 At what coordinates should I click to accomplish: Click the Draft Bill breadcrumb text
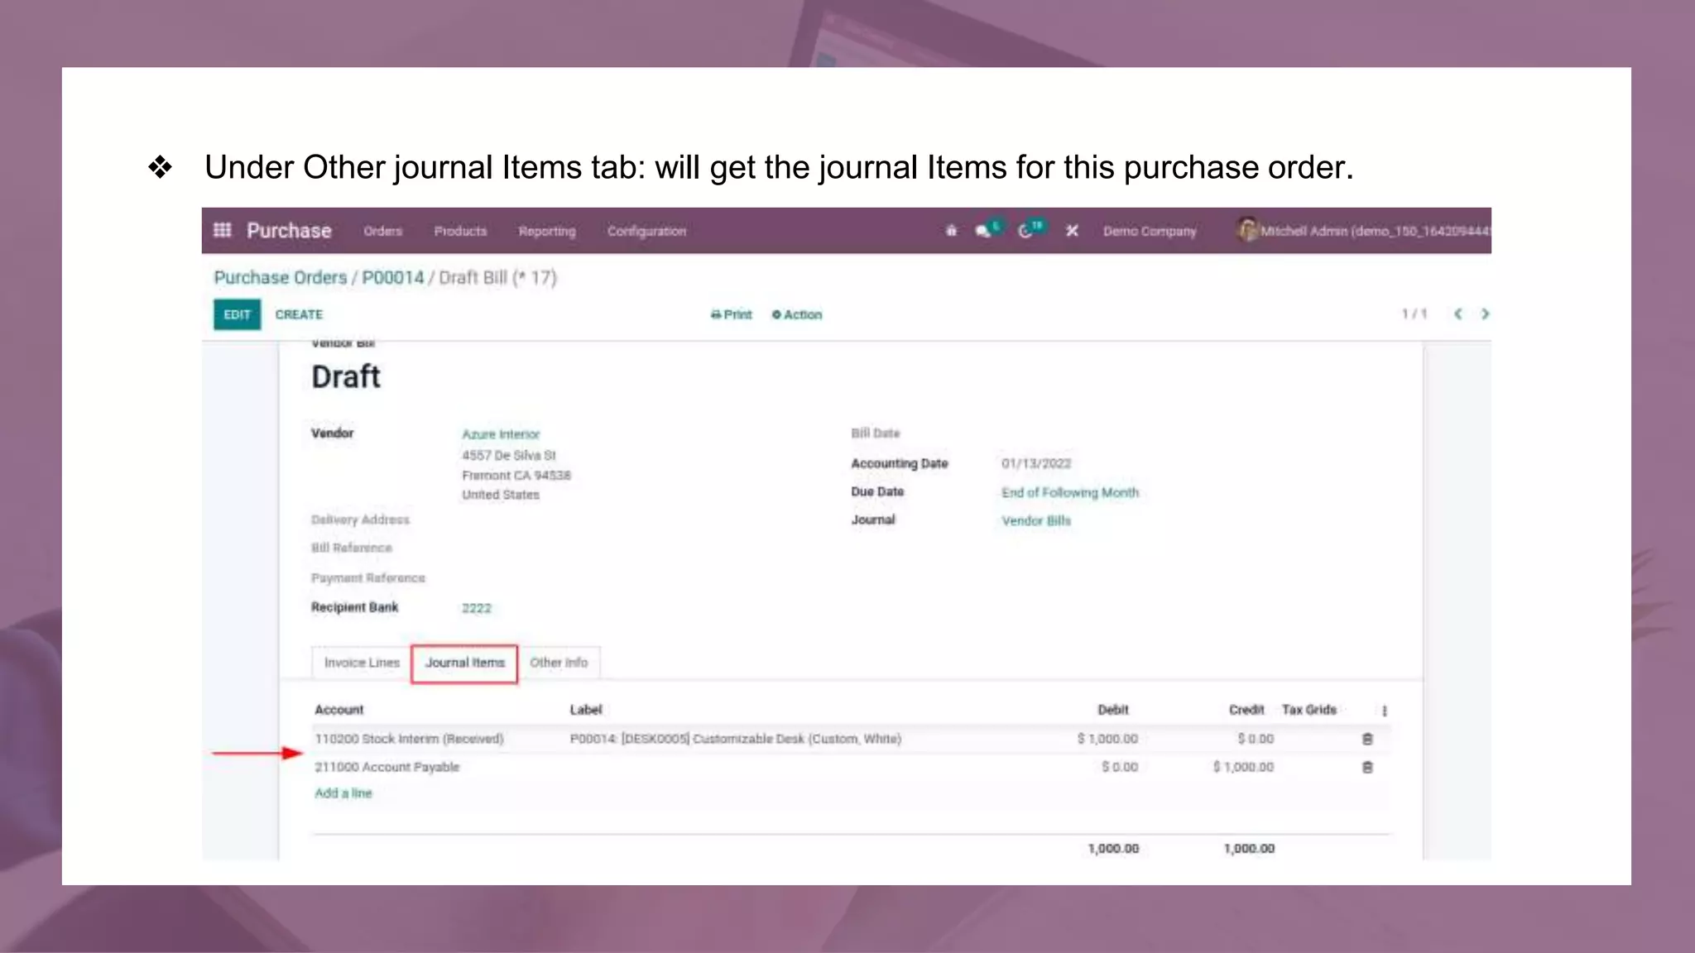498,277
